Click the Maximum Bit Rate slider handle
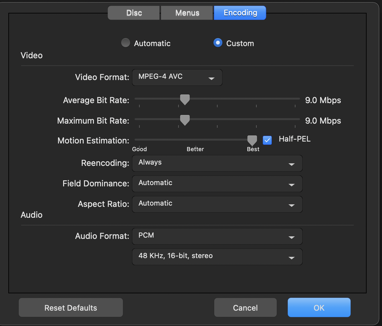This screenshot has height=326, width=382. pyautogui.click(x=185, y=120)
